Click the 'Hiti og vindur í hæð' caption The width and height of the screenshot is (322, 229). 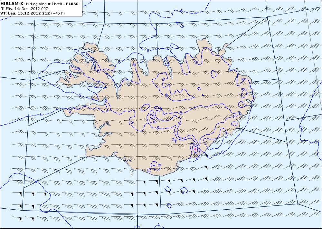click(x=44, y=4)
